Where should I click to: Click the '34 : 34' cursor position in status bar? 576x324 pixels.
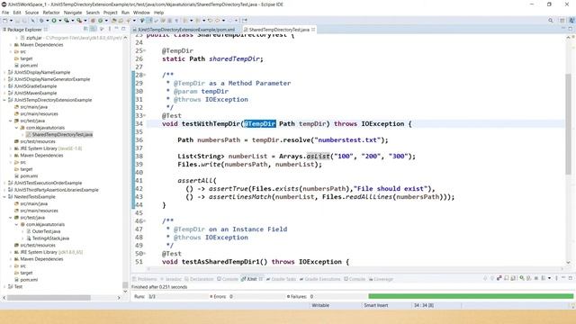click(424, 305)
